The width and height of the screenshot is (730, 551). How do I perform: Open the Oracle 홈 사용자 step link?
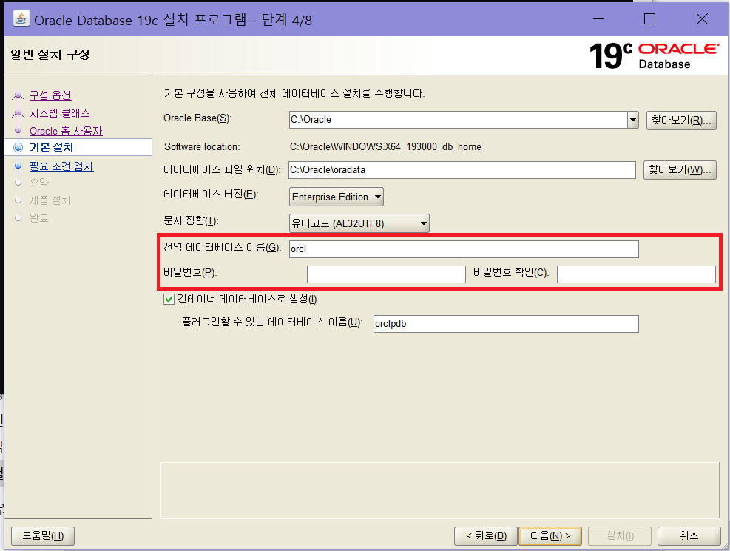coord(66,131)
